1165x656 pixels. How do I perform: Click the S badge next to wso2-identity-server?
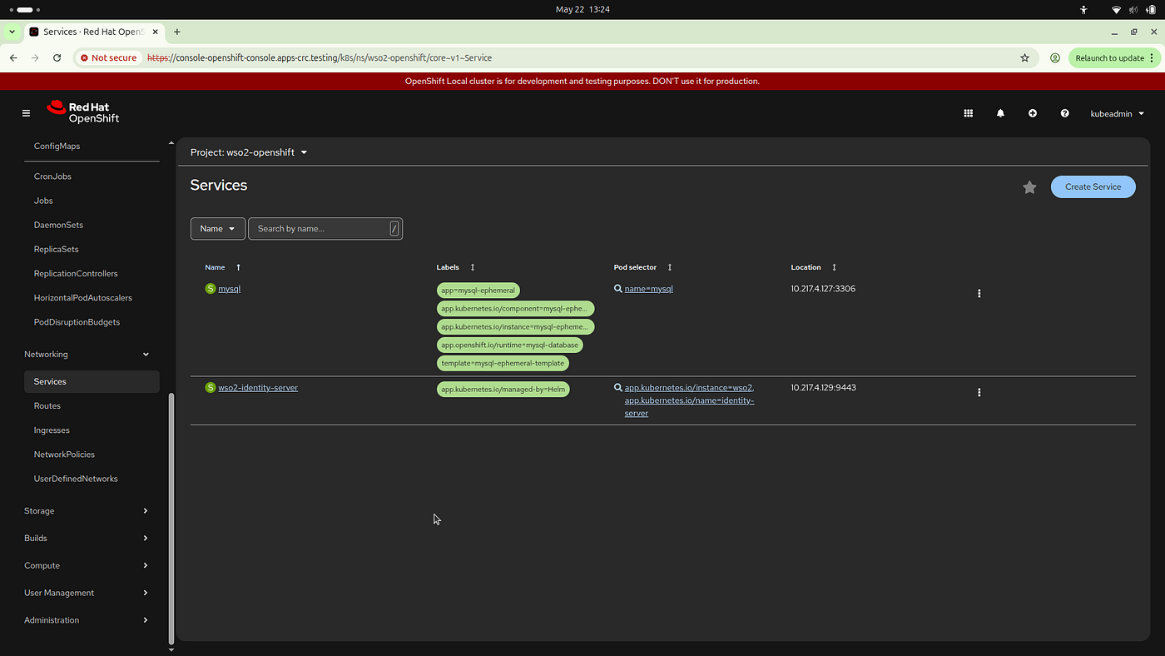[x=211, y=388]
